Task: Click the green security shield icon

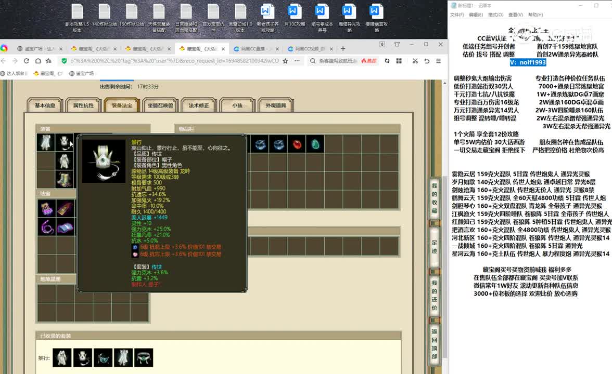Action: point(64,61)
